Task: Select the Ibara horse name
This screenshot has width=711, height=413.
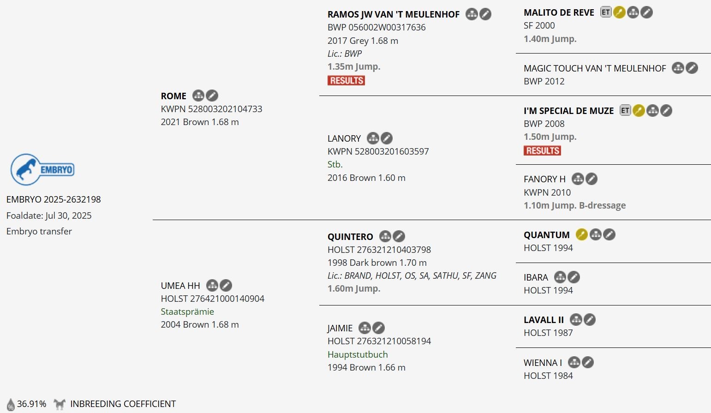Action: [536, 277]
